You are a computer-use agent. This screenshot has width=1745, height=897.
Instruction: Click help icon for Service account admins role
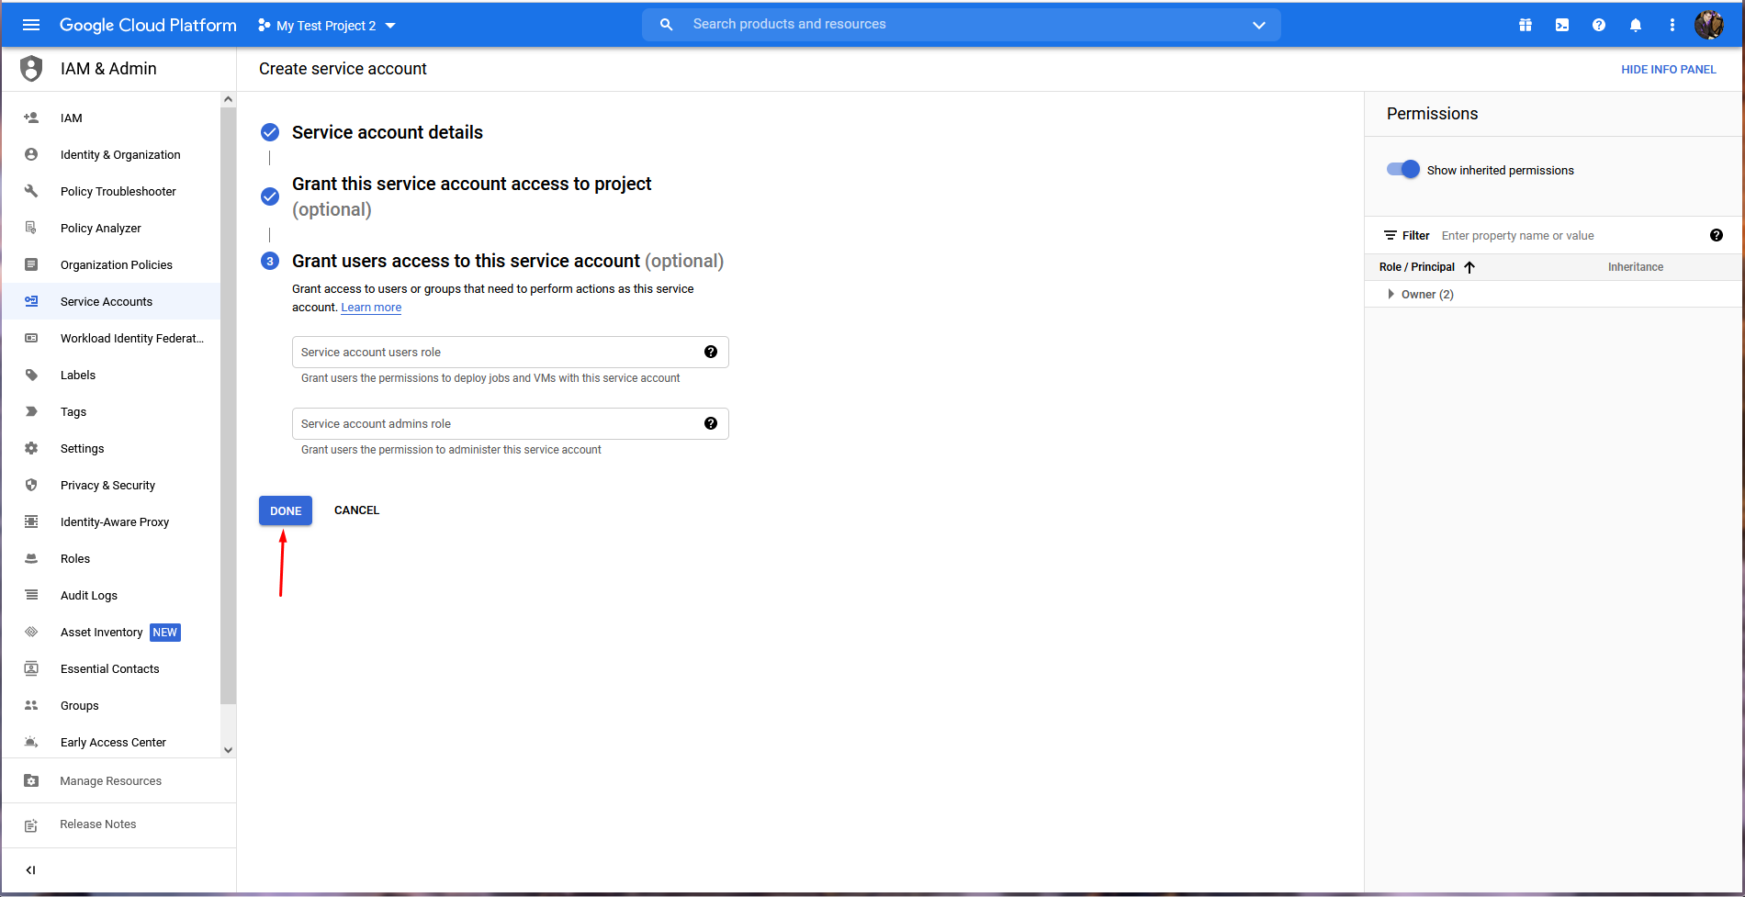(x=710, y=423)
